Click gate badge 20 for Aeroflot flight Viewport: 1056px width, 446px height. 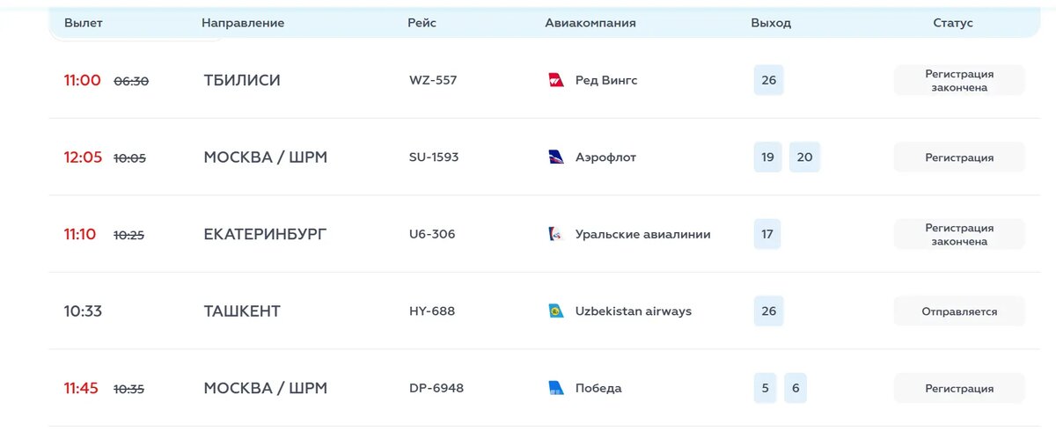click(804, 157)
